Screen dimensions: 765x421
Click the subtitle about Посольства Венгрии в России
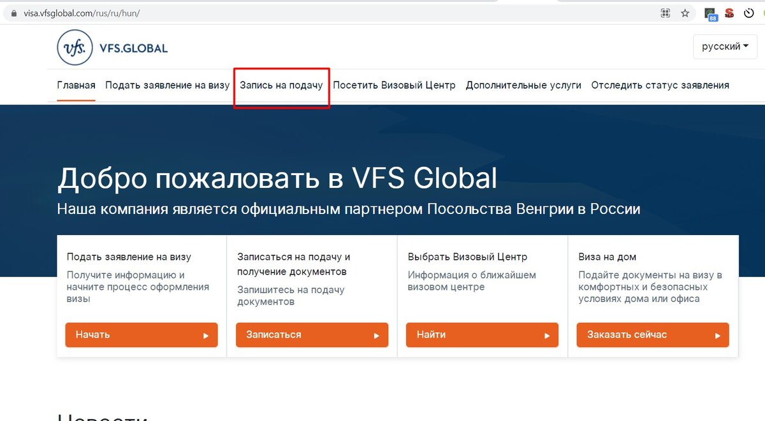pyautogui.click(x=349, y=209)
